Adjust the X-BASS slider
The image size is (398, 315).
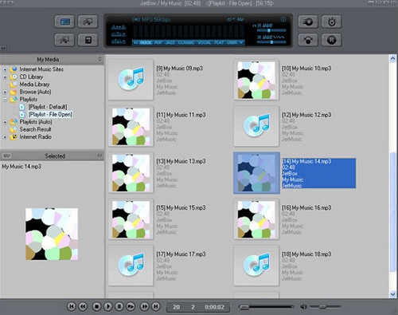point(271,30)
